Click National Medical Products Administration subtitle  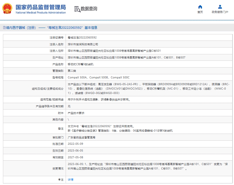(41, 13)
